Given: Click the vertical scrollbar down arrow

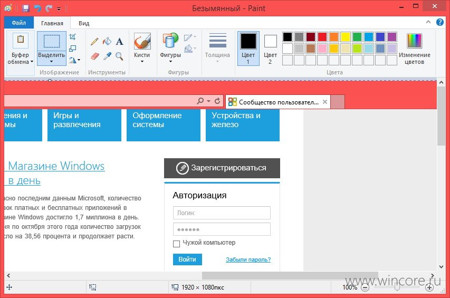Looking at the screenshot, I should [441, 267].
